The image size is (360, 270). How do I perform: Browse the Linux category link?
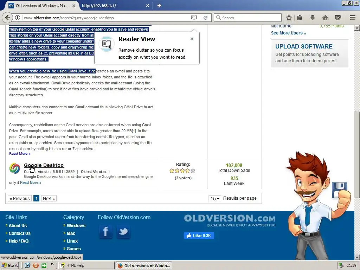tap(72, 241)
